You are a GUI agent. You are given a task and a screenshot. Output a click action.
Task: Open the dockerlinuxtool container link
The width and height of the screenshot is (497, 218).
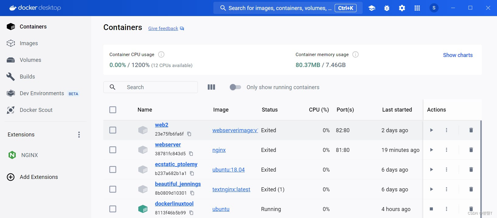coord(174,204)
